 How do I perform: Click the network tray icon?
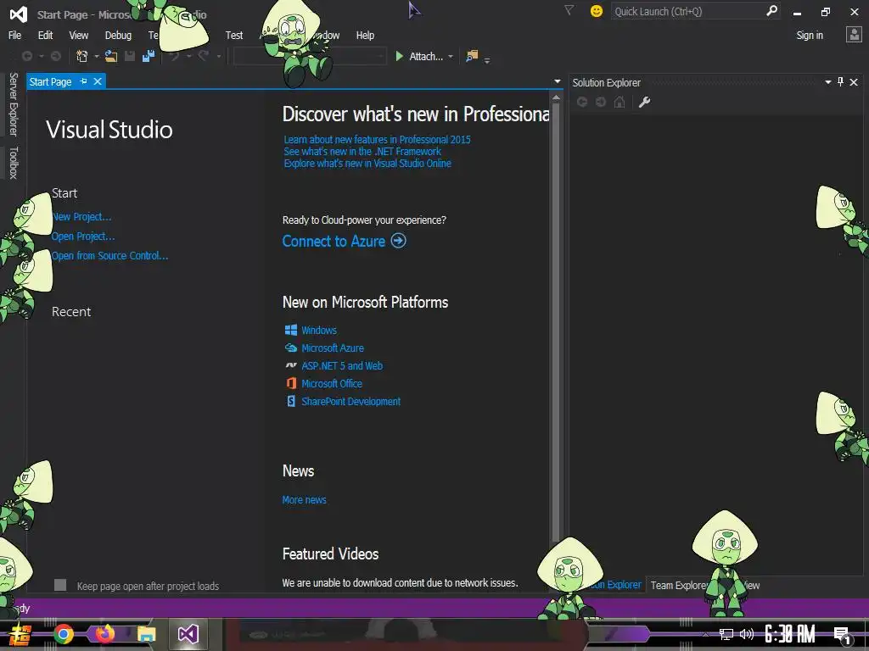pos(726,634)
